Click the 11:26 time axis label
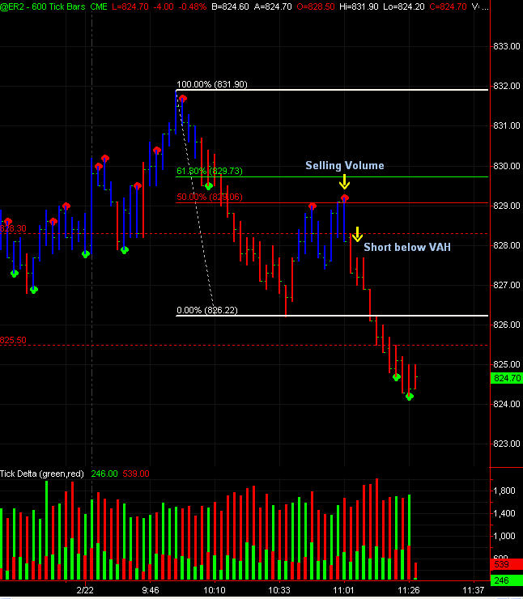523x599 pixels. [x=408, y=590]
